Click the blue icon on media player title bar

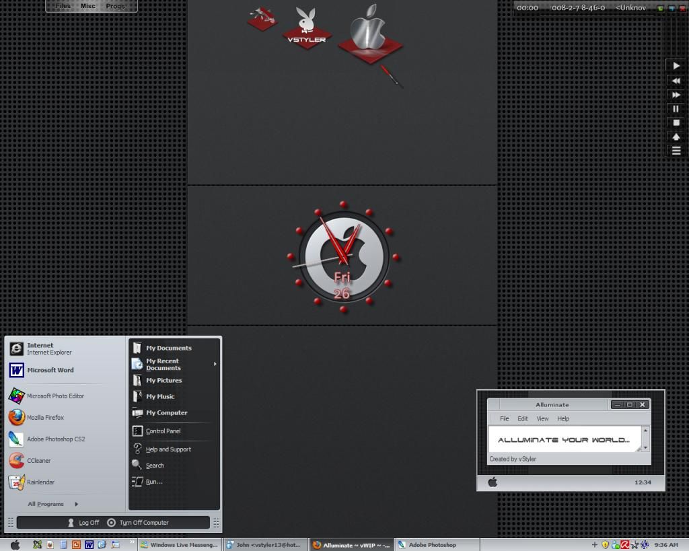672,8
